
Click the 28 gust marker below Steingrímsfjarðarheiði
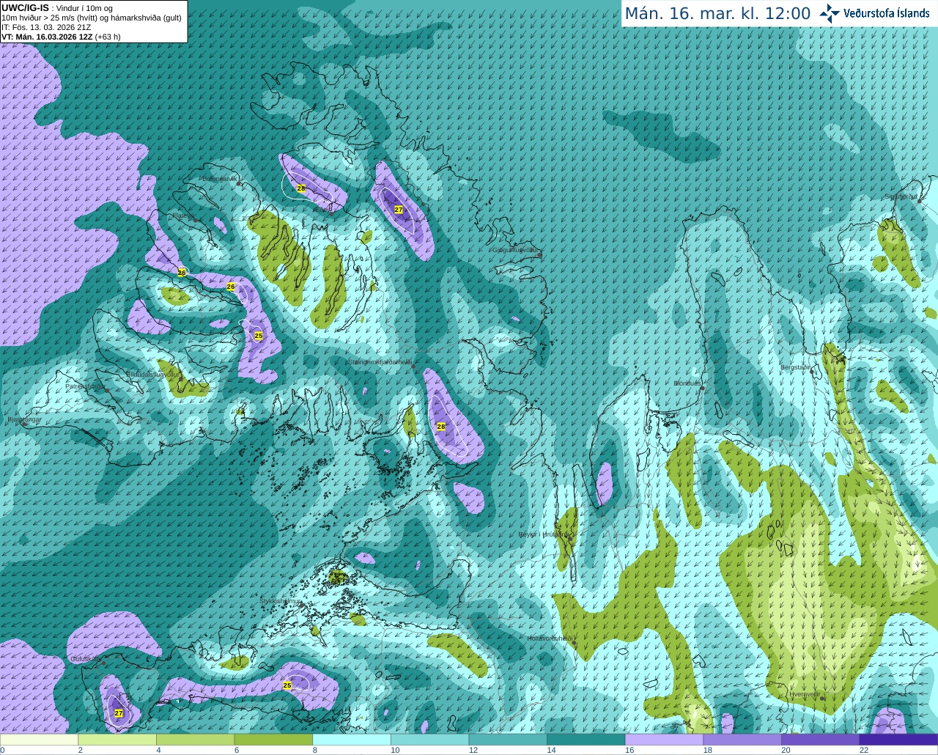pos(441,427)
